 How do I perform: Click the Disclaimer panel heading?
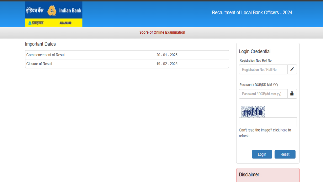250,175
